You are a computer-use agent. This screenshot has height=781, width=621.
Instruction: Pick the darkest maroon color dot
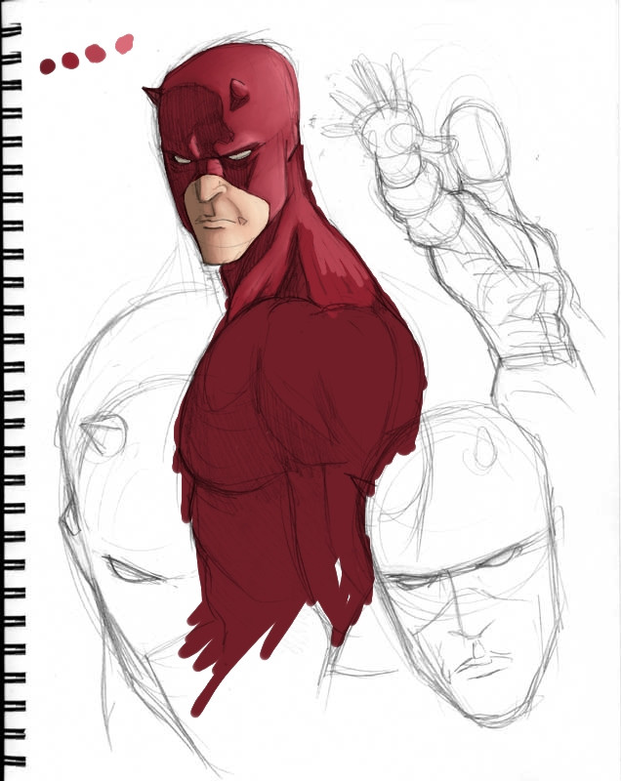[x=47, y=66]
